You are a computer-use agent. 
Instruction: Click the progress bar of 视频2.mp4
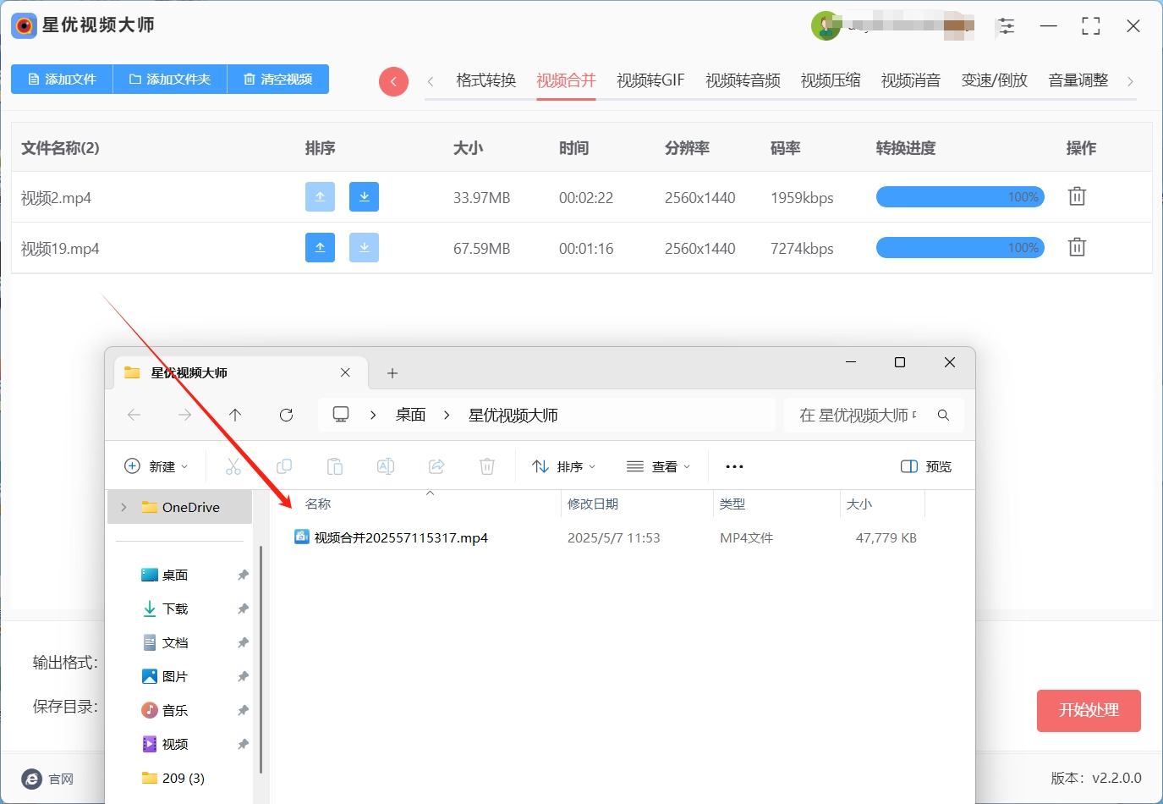[960, 197]
